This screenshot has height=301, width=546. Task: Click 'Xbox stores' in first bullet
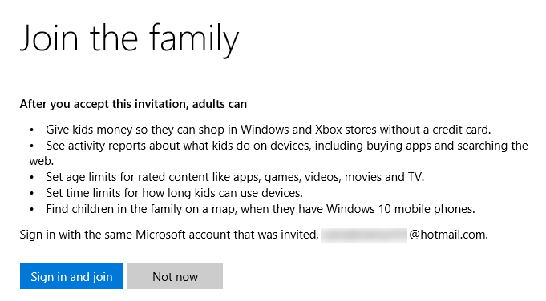pyautogui.click(x=346, y=130)
